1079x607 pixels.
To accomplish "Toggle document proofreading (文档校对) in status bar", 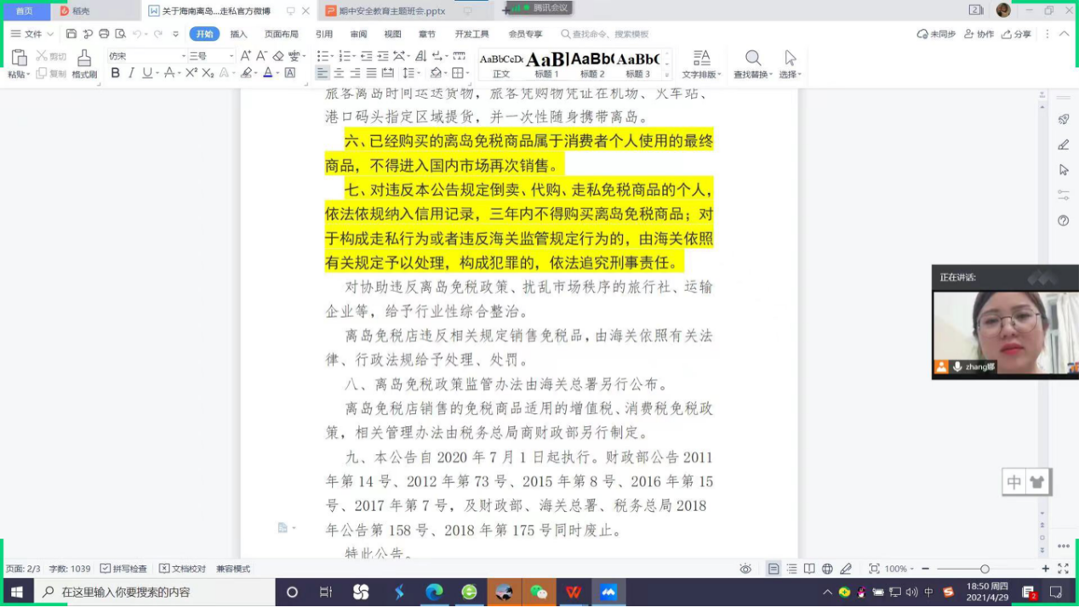I will pos(182,569).
